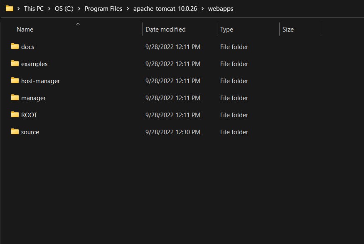
Task: Expand the chevron after This PC
Action: (x=49, y=9)
